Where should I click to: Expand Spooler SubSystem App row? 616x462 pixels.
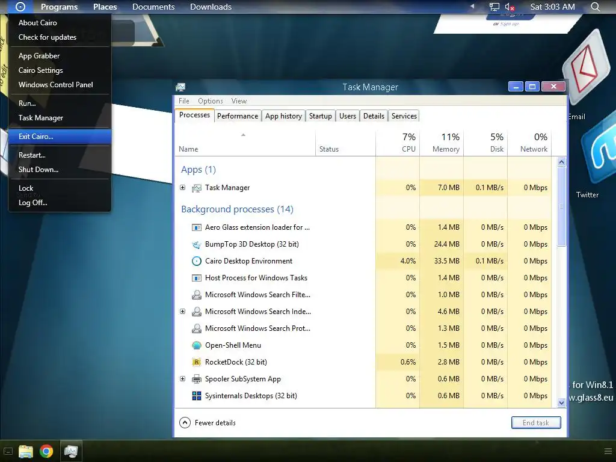pos(182,379)
